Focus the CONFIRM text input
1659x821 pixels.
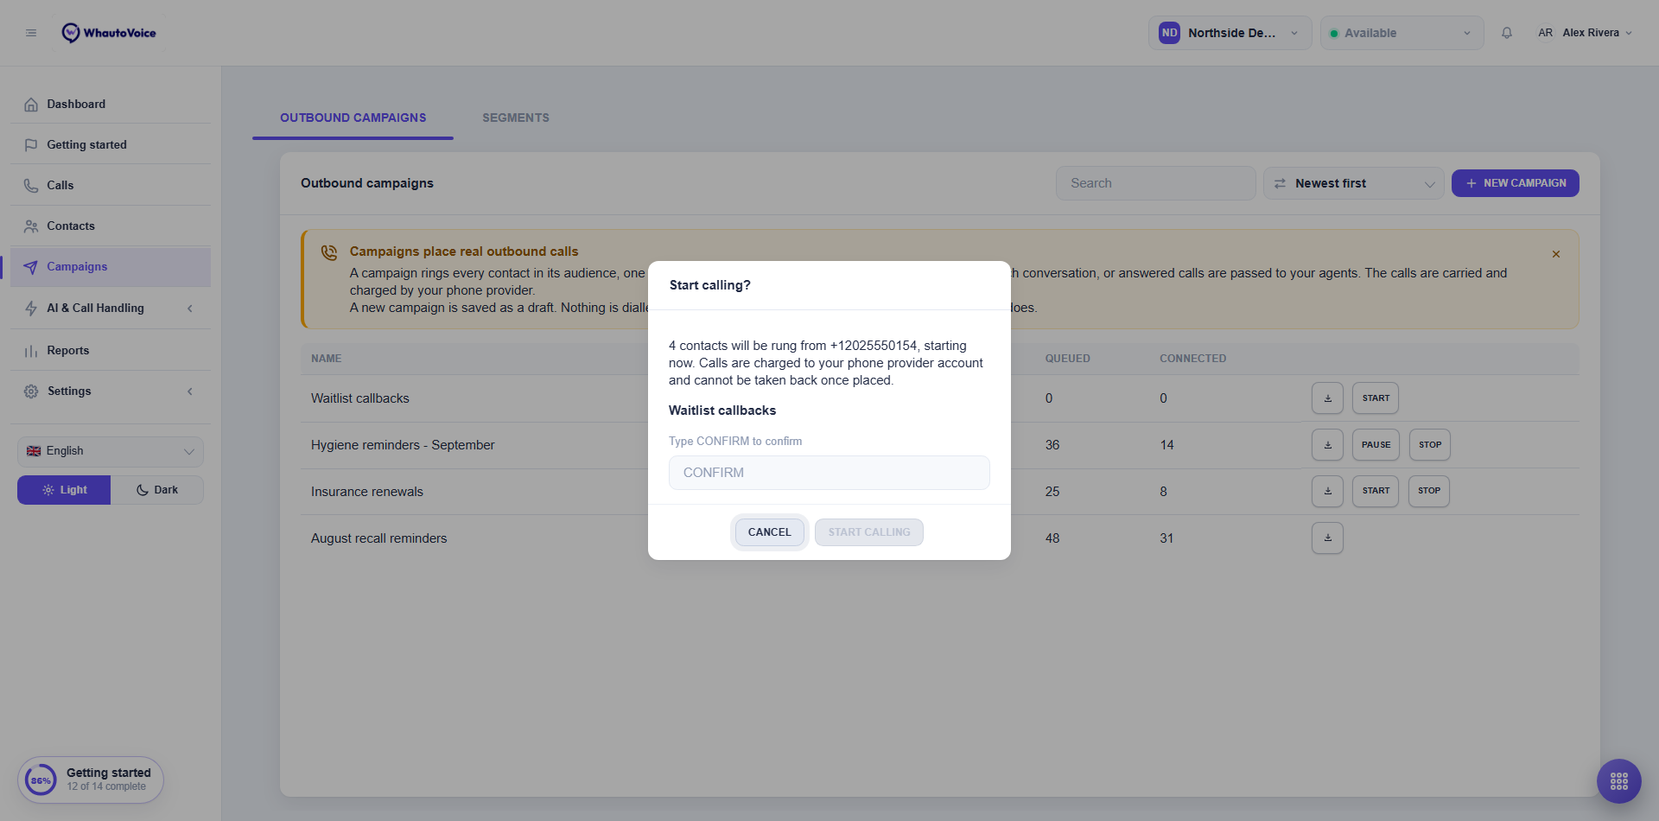(x=829, y=473)
